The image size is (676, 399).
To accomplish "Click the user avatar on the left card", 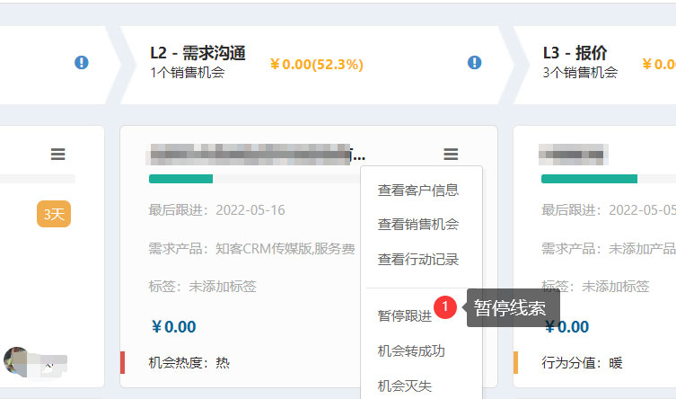I will (15, 359).
